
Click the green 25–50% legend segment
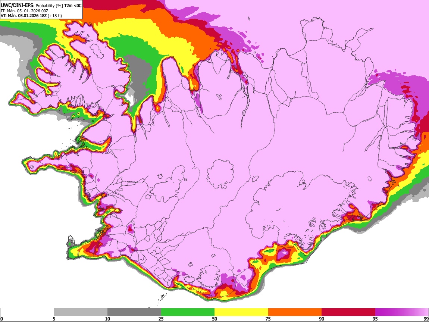(188, 312)
